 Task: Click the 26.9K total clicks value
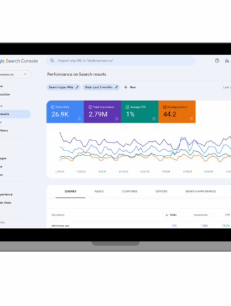click(60, 114)
